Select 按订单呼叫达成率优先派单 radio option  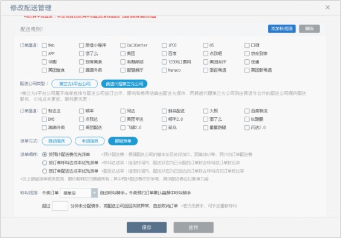pyautogui.click(x=45, y=162)
